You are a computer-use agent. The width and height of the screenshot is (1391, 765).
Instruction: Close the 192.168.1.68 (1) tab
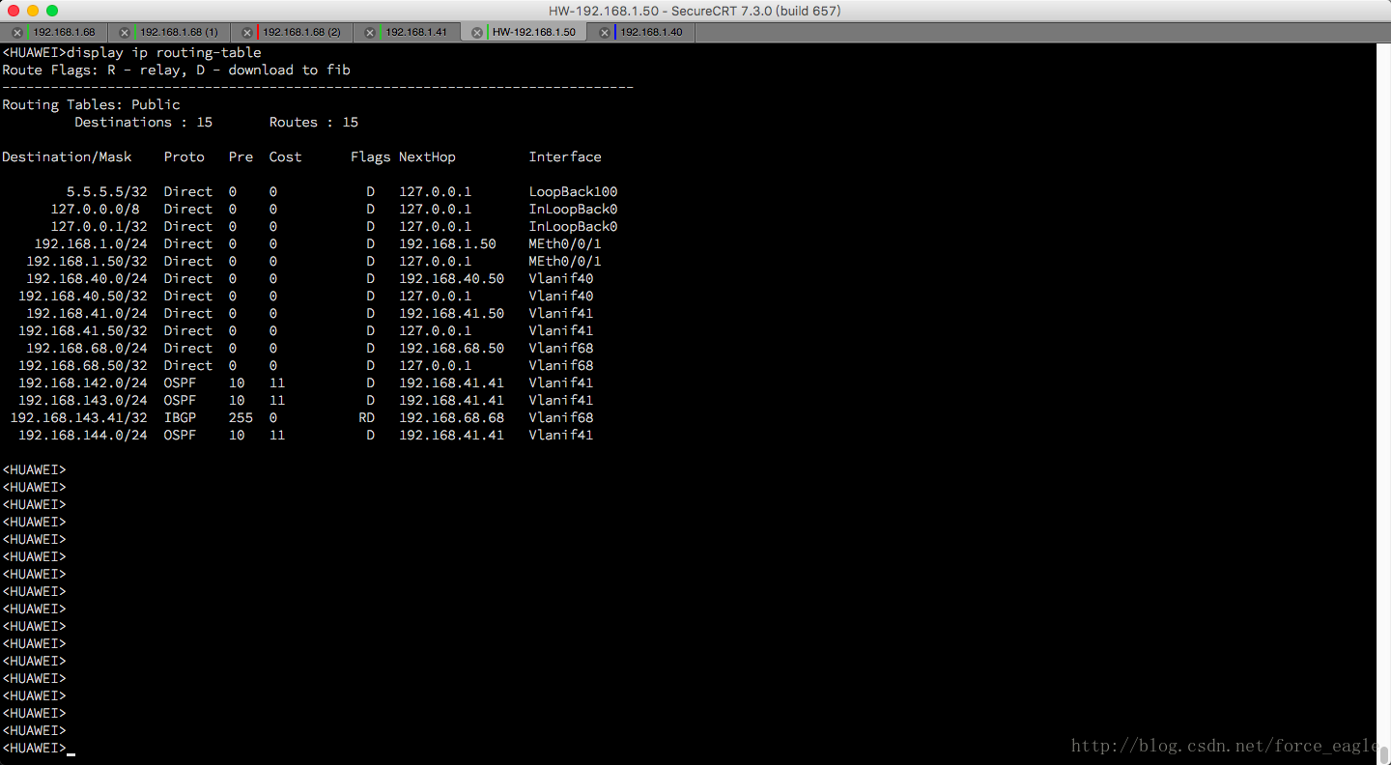[x=123, y=32]
